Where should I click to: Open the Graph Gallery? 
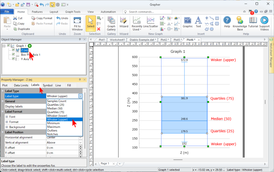pyautogui.click(x=111, y=21)
